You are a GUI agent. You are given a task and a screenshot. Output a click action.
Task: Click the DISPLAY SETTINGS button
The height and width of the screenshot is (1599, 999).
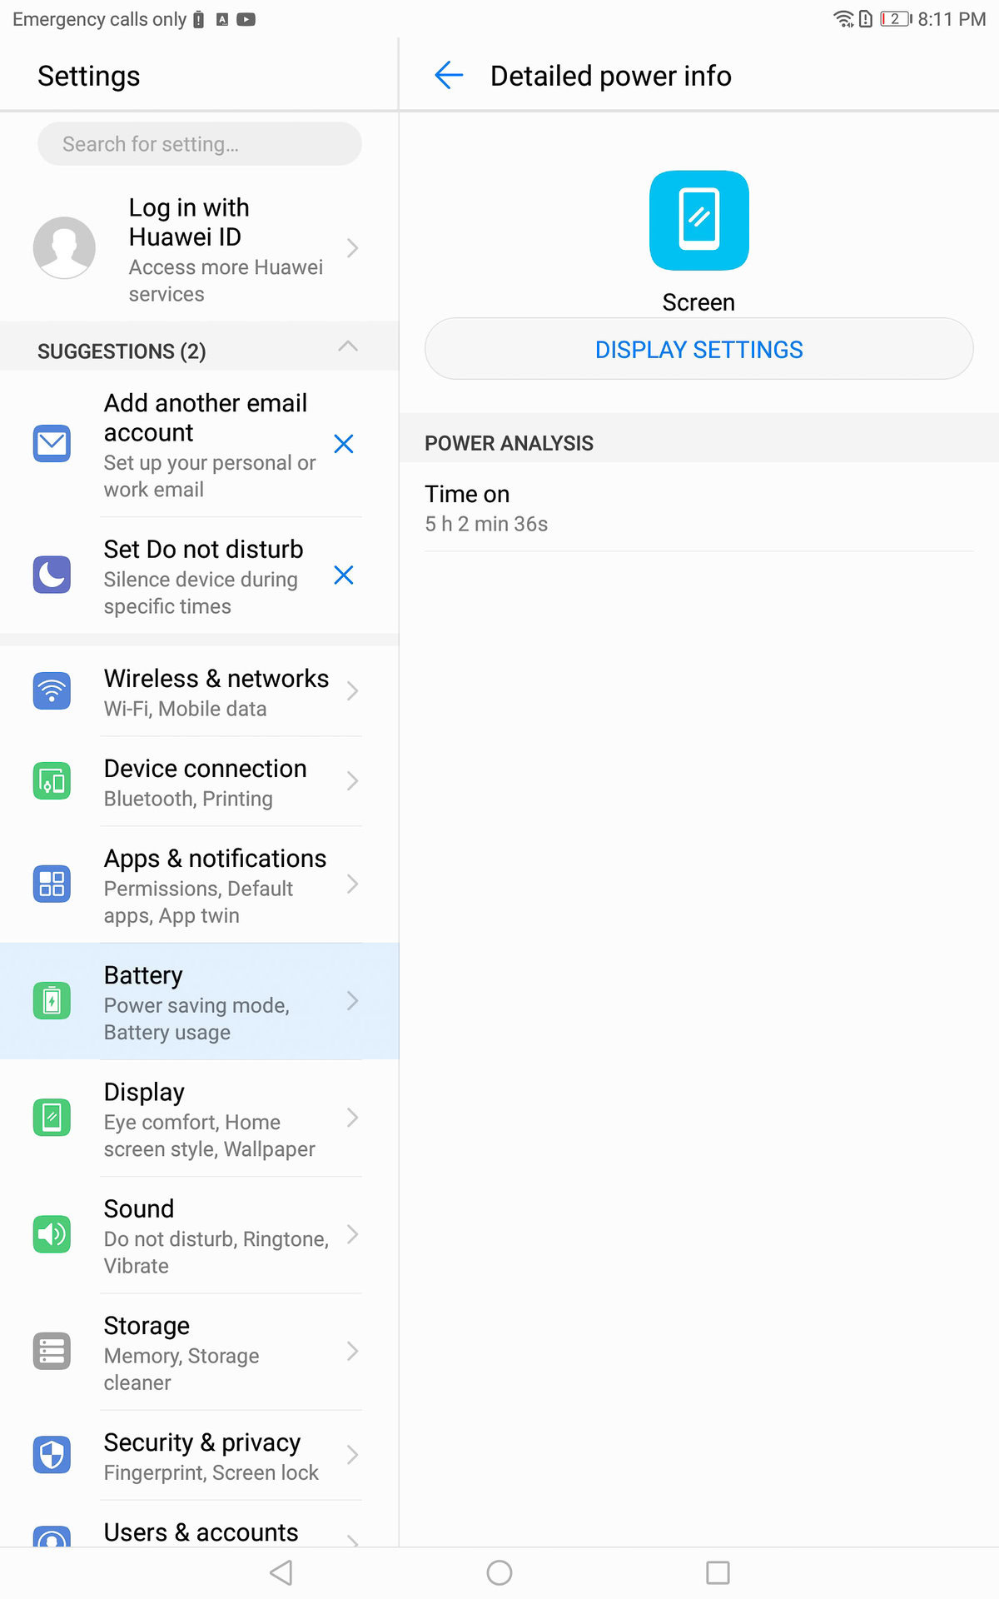tap(699, 349)
